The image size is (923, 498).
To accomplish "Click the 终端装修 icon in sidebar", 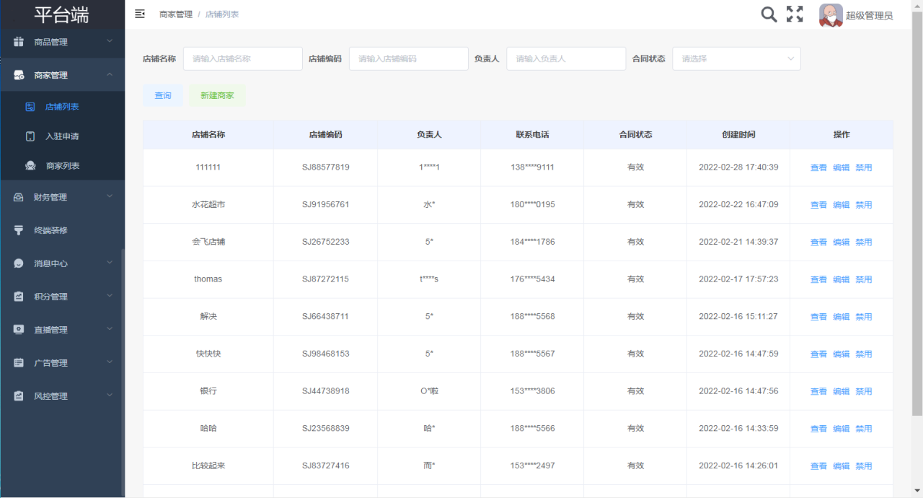I will point(19,230).
